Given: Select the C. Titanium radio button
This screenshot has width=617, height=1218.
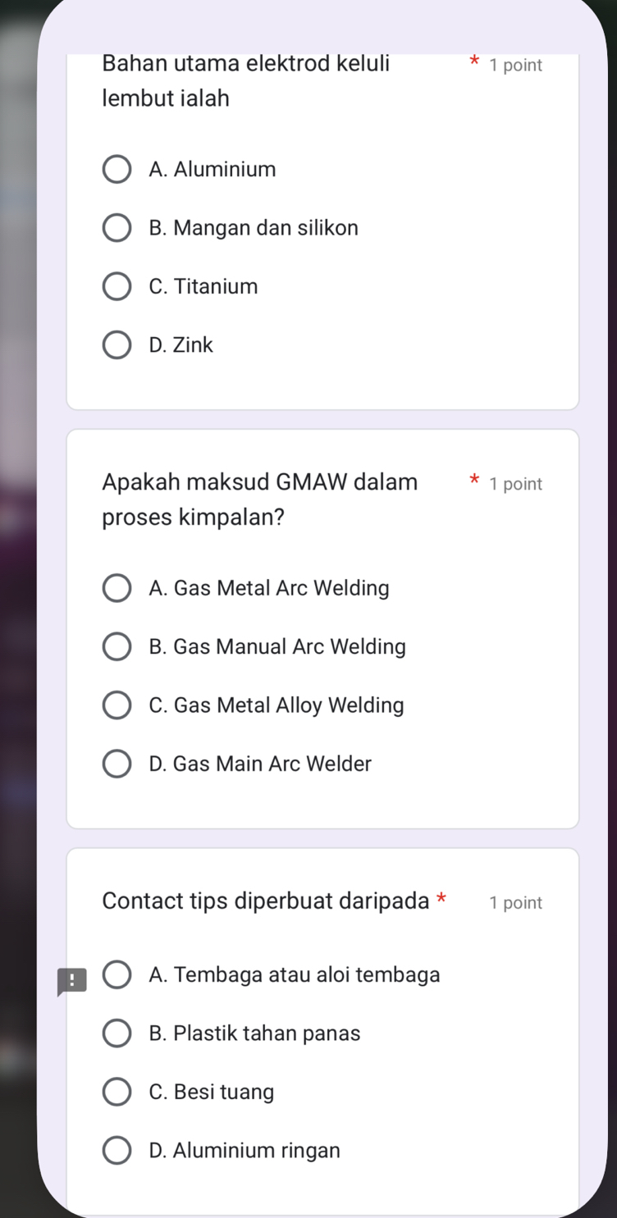Looking at the screenshot, I should (x=117, y=287).
